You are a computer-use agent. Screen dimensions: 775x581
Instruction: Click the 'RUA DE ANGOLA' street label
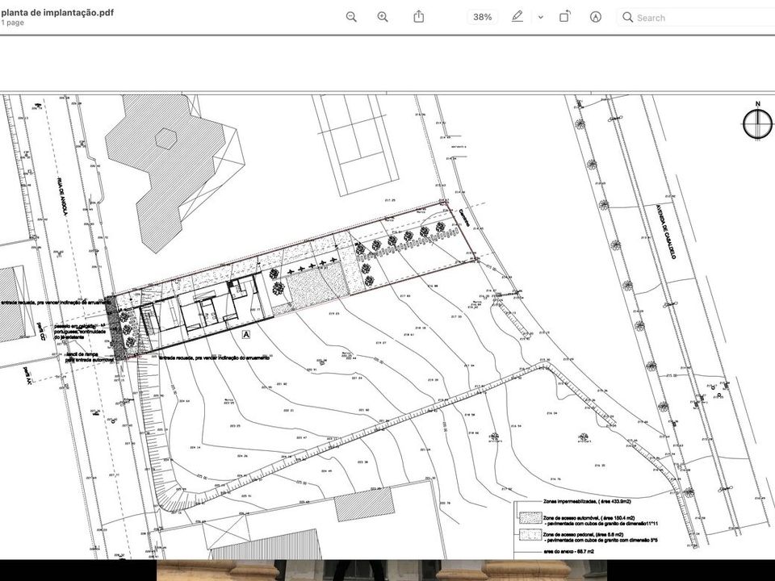coord(63,196)
